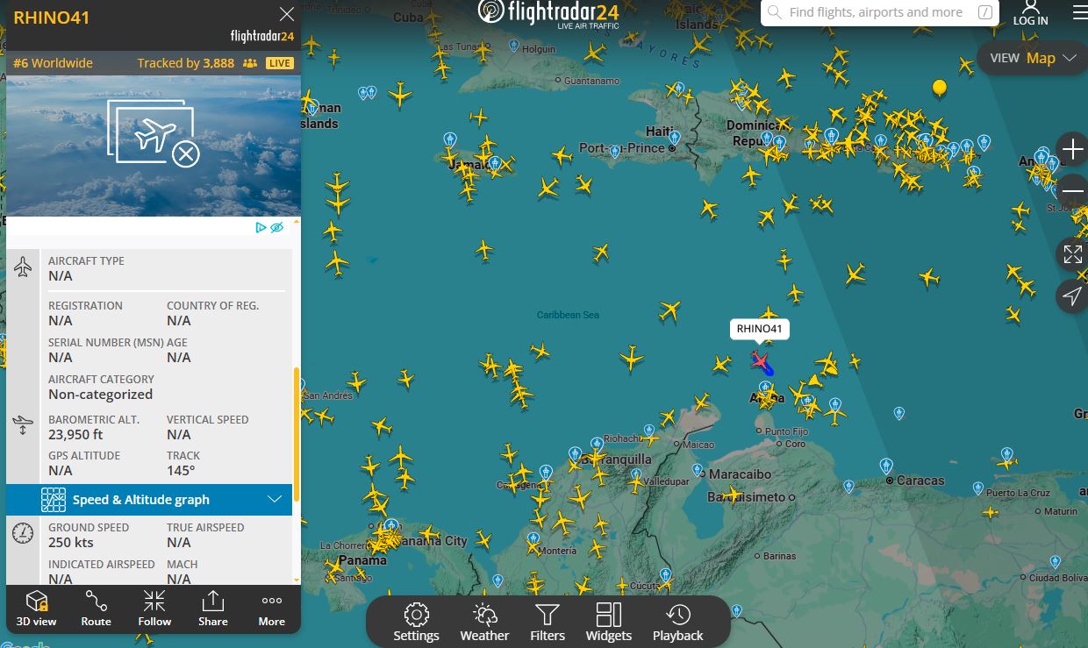Open the Weather layer options

(484, 623)
